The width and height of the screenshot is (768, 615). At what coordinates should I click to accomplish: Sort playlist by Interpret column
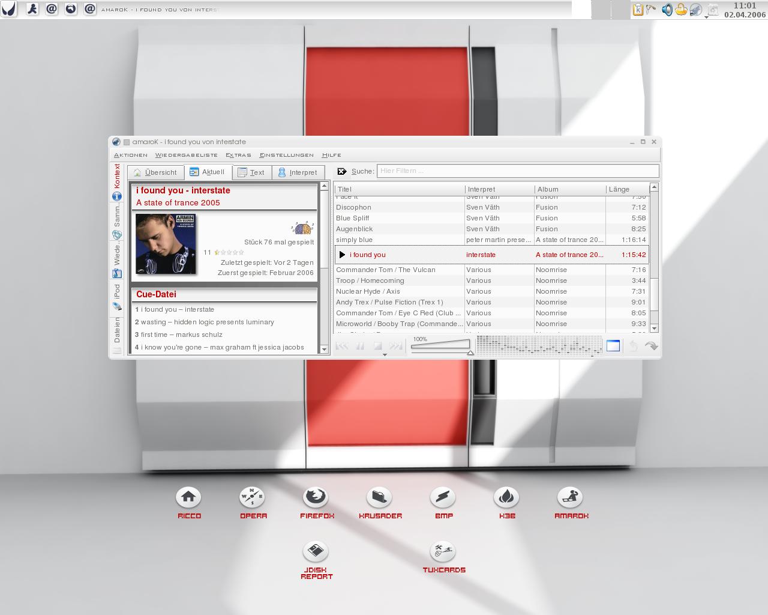500,189
